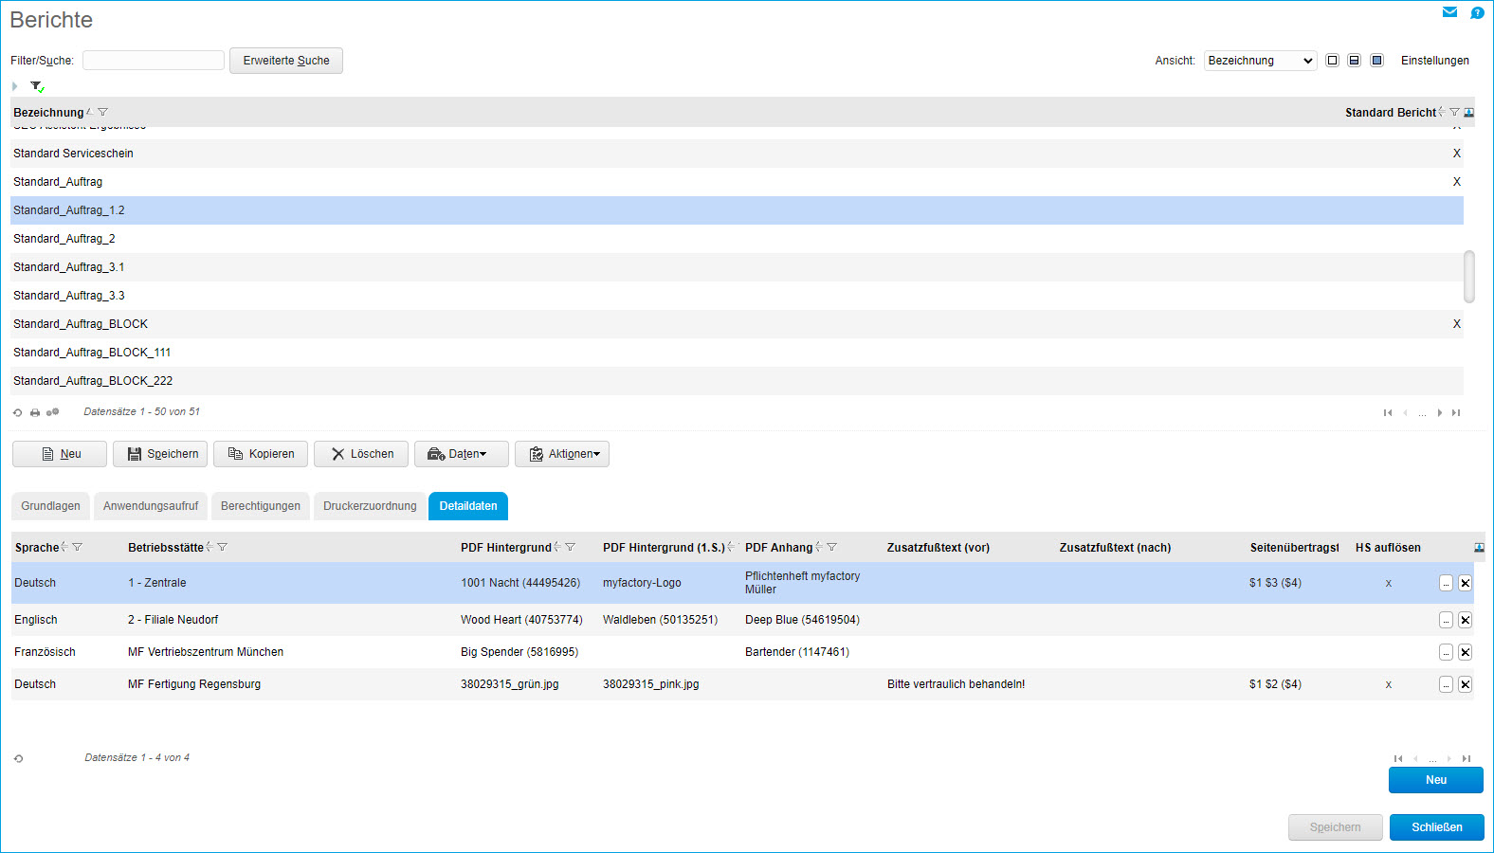Expand the Aktionen dropdown menu
The height and width of the screenshot is (853, 1494).
point(562,454)
